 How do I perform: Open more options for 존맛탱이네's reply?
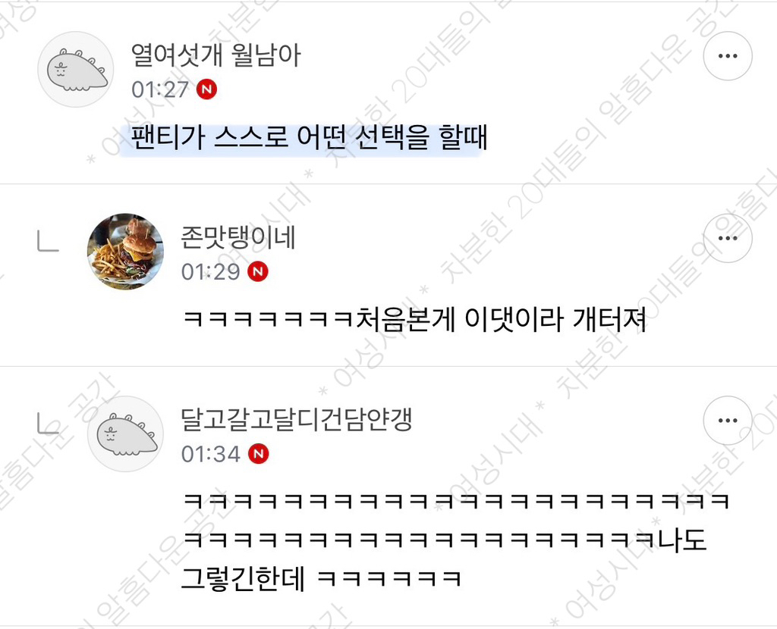[x=728, y=238]
